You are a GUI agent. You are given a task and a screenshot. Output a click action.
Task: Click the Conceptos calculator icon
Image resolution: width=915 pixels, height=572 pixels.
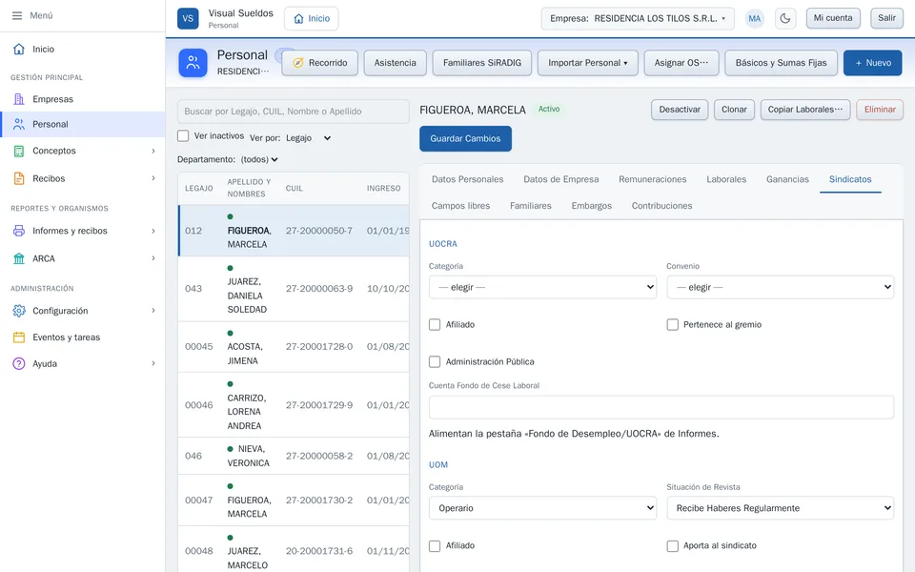pos(19,151)
